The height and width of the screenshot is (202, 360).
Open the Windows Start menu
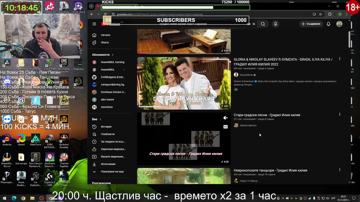point(4,198)
